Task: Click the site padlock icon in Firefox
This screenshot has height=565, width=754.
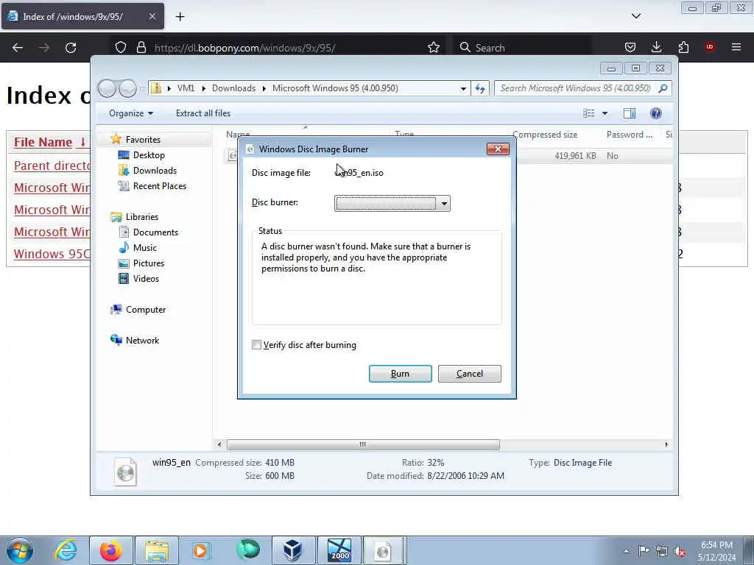Action: coord(141,48)
